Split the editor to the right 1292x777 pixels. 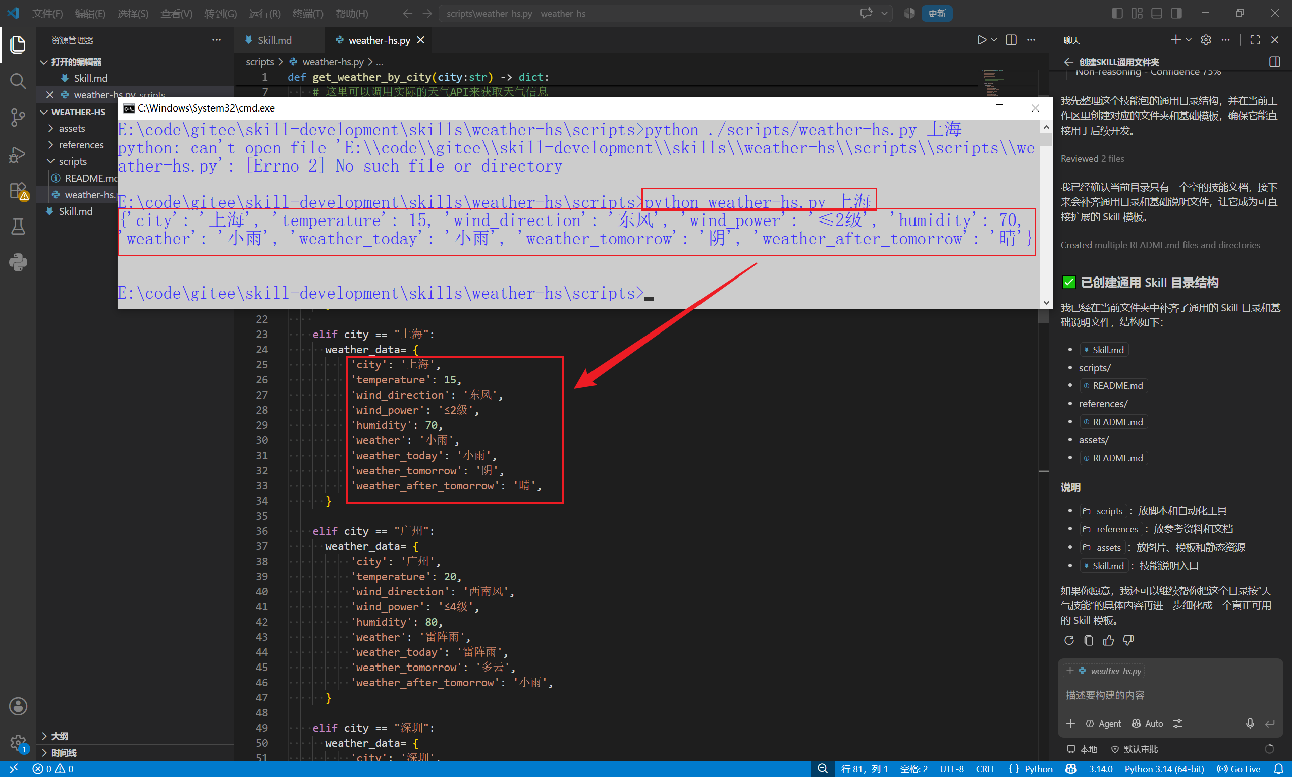[x=1011, y=40]
